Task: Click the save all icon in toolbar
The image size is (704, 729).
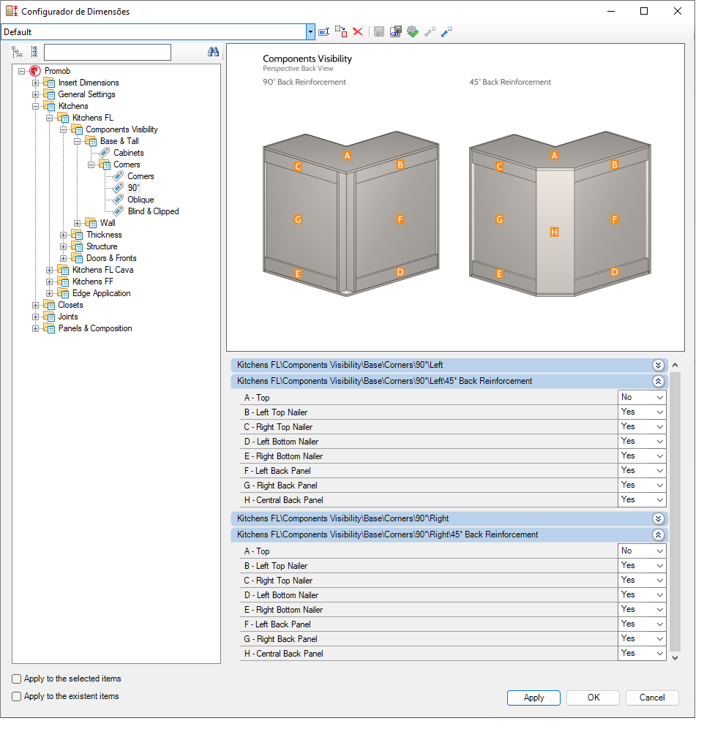Action: click(396, 31)
